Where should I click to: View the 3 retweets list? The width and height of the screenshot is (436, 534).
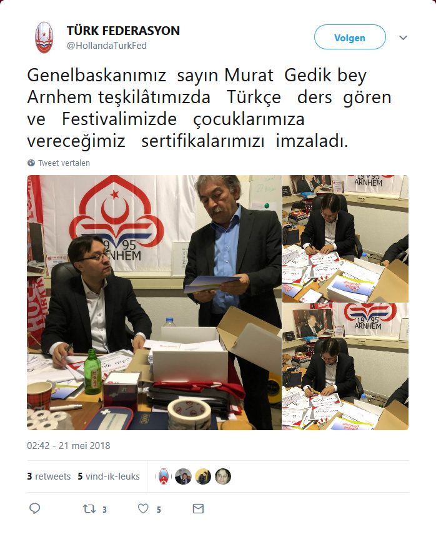(x=49, y=476)
